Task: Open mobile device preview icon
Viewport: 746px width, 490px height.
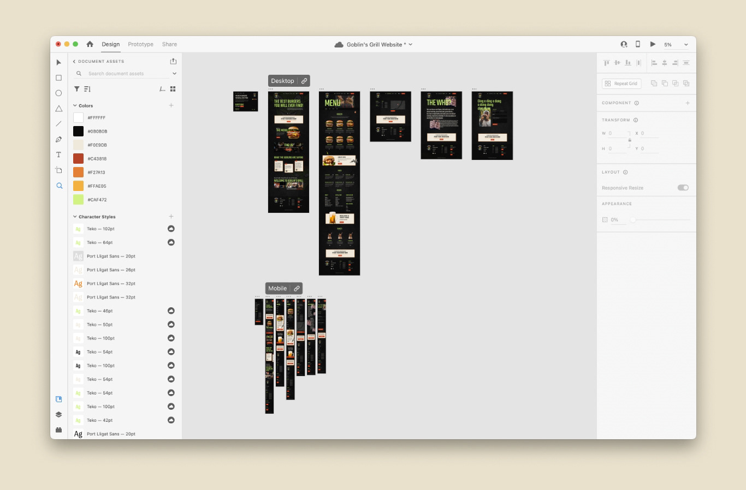Action: pos(638,44)
